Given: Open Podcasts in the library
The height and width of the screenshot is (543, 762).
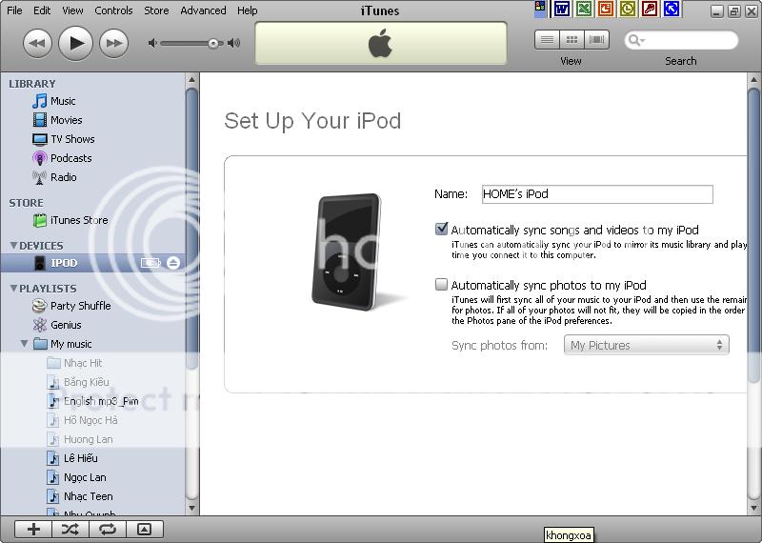Looking at the screenshot, I should (70, 158).
